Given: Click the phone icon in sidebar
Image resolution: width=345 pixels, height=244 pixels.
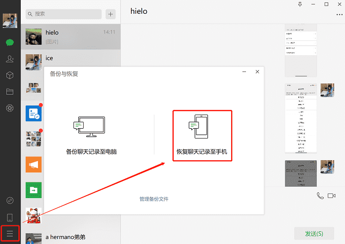Looking at the screenshot, I should [10, 217].
